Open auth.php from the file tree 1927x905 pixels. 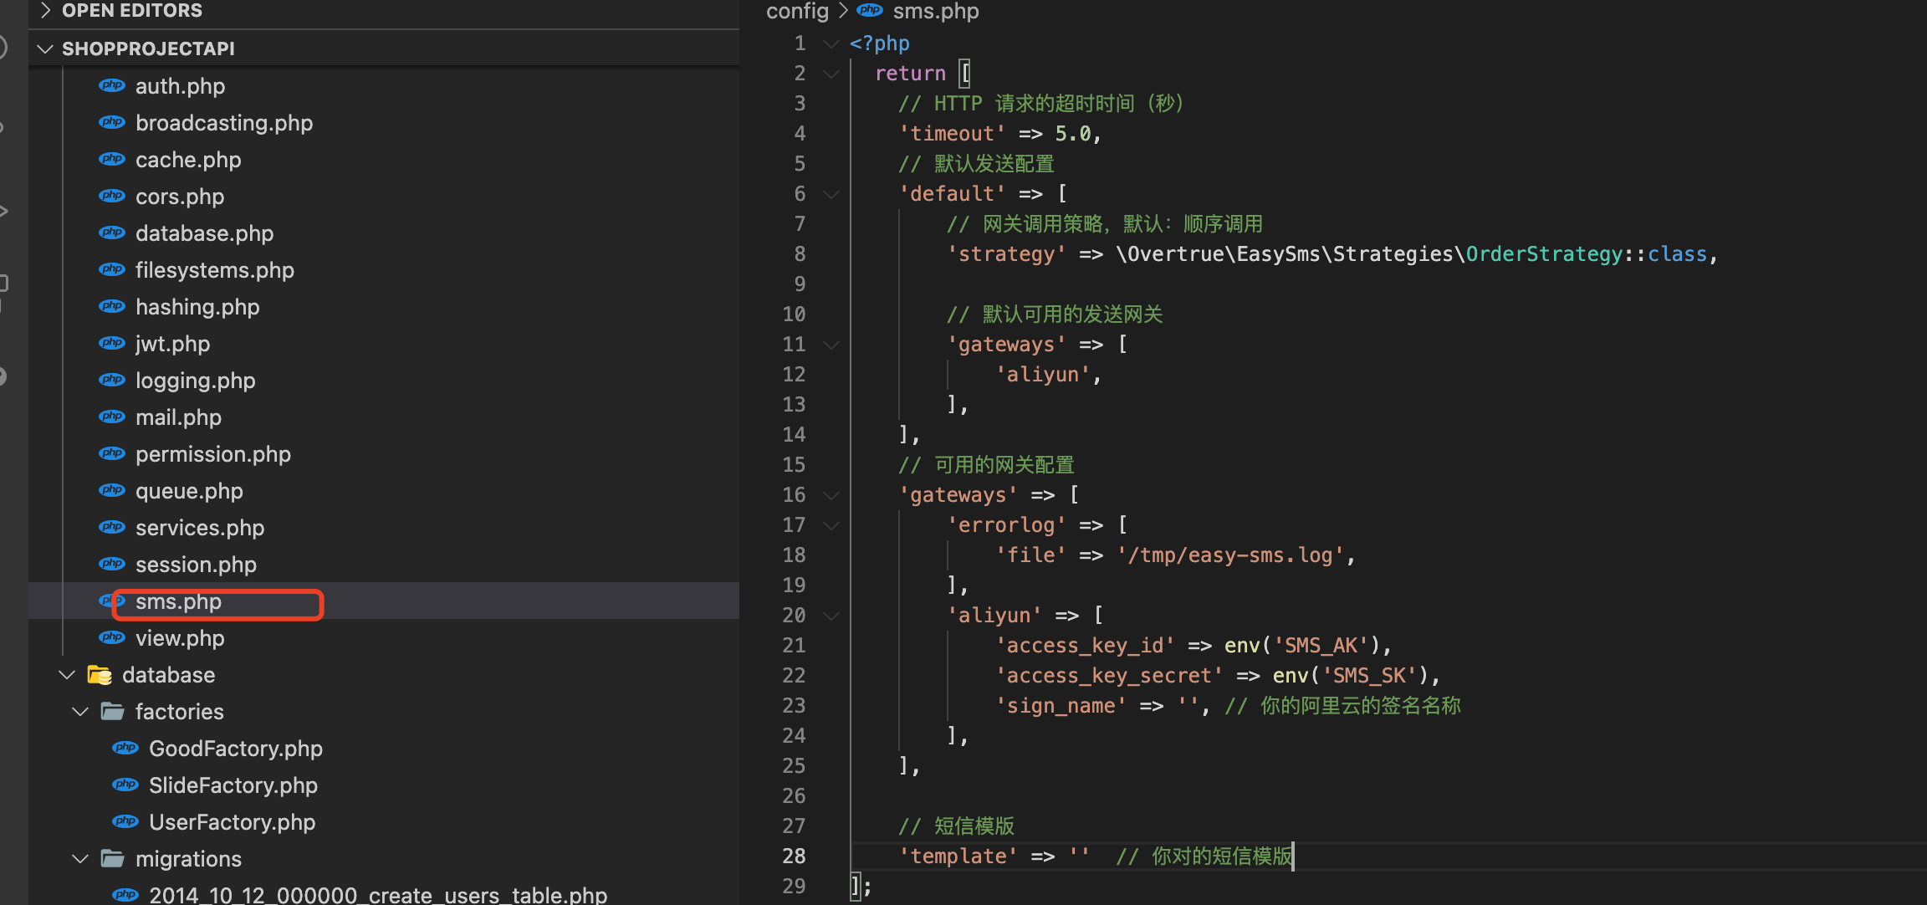click(180, 86)
